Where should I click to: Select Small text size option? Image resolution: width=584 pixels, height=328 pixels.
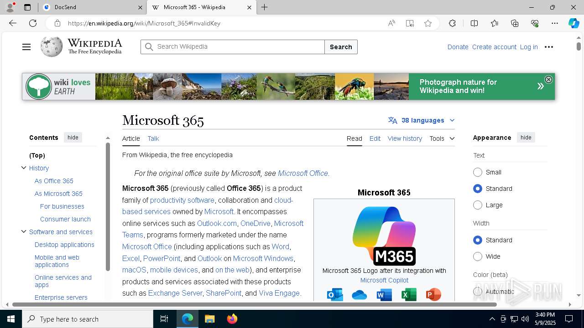pyautogui.click(x=478, y=172)
